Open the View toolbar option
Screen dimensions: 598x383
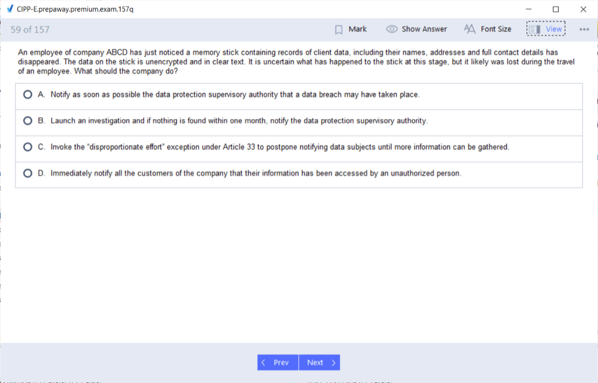[553, 29]
